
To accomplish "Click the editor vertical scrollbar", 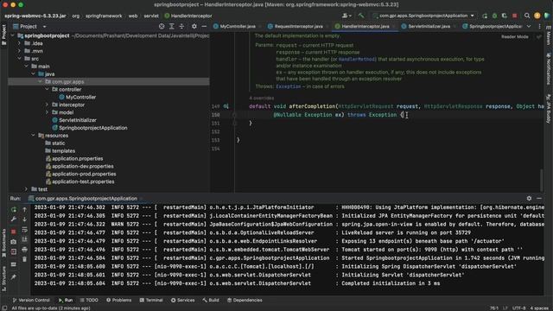I will 542,180.
